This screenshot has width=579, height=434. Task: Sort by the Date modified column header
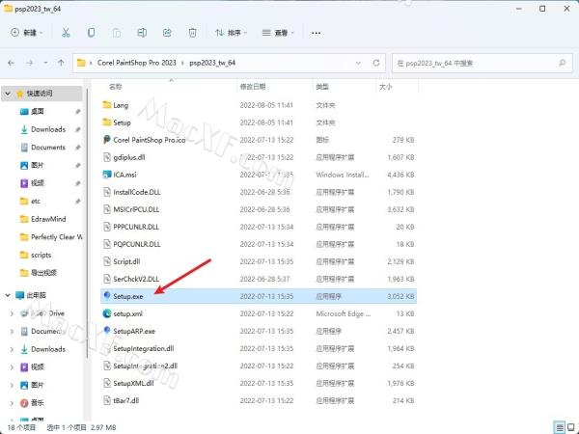point(253,87)
